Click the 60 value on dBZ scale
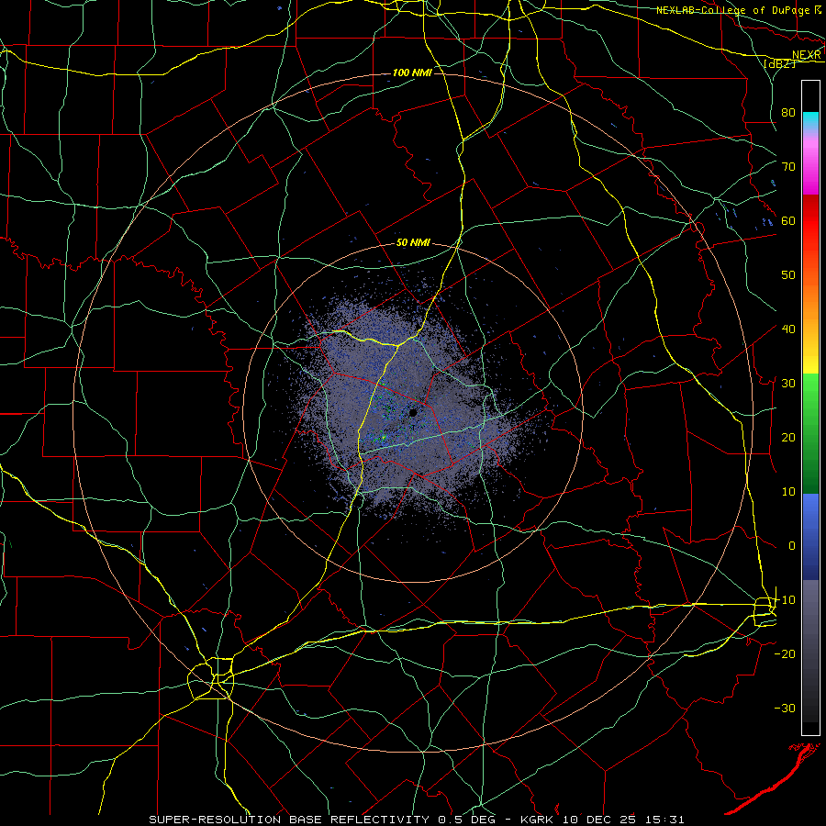This screenshot has width=826, height=826. tap(788, 220)
